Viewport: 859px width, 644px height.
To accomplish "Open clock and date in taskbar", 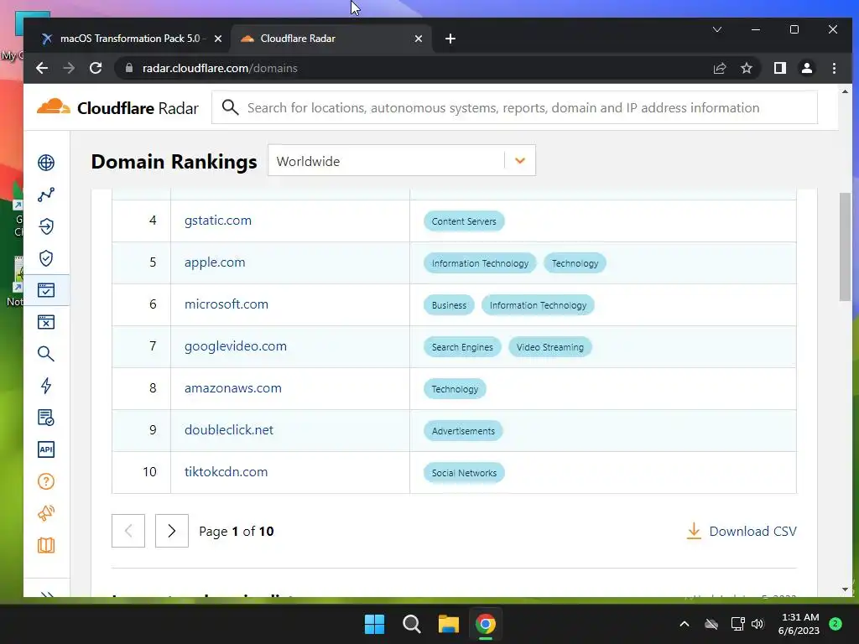I will coord(799,624).
